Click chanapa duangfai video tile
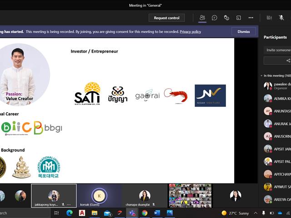Viewport: 291px width, 218px height. 145,196
